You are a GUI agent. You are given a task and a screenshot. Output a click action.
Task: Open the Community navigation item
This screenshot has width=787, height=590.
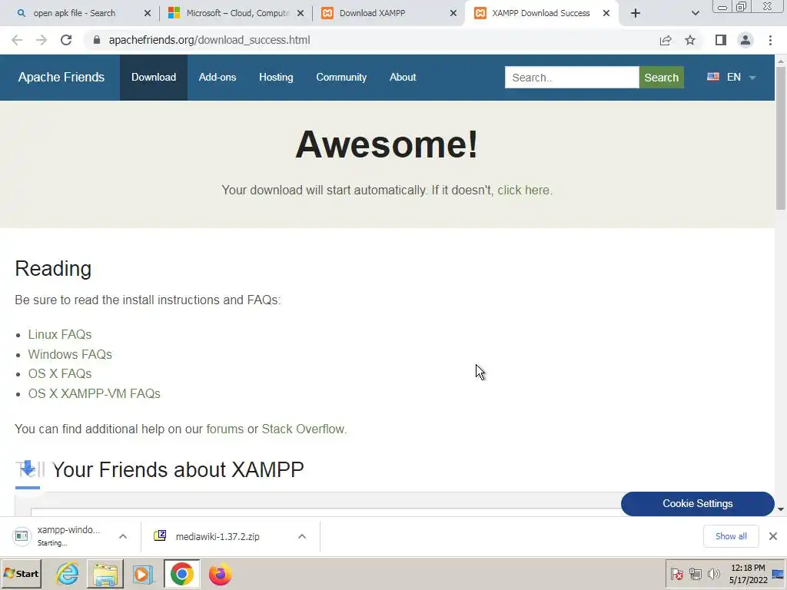click(x=341, y=78)
